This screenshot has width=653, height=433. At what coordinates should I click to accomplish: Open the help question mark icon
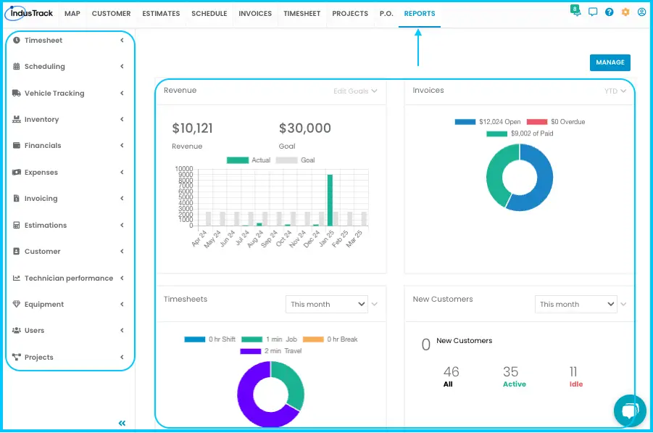click(x=610, y=12)
